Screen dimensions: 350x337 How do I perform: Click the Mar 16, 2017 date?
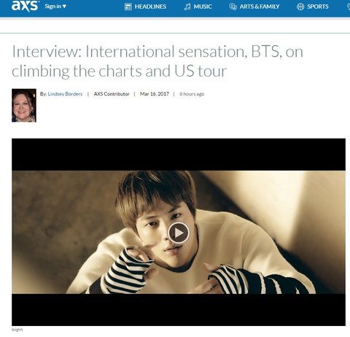coord(155,94)
